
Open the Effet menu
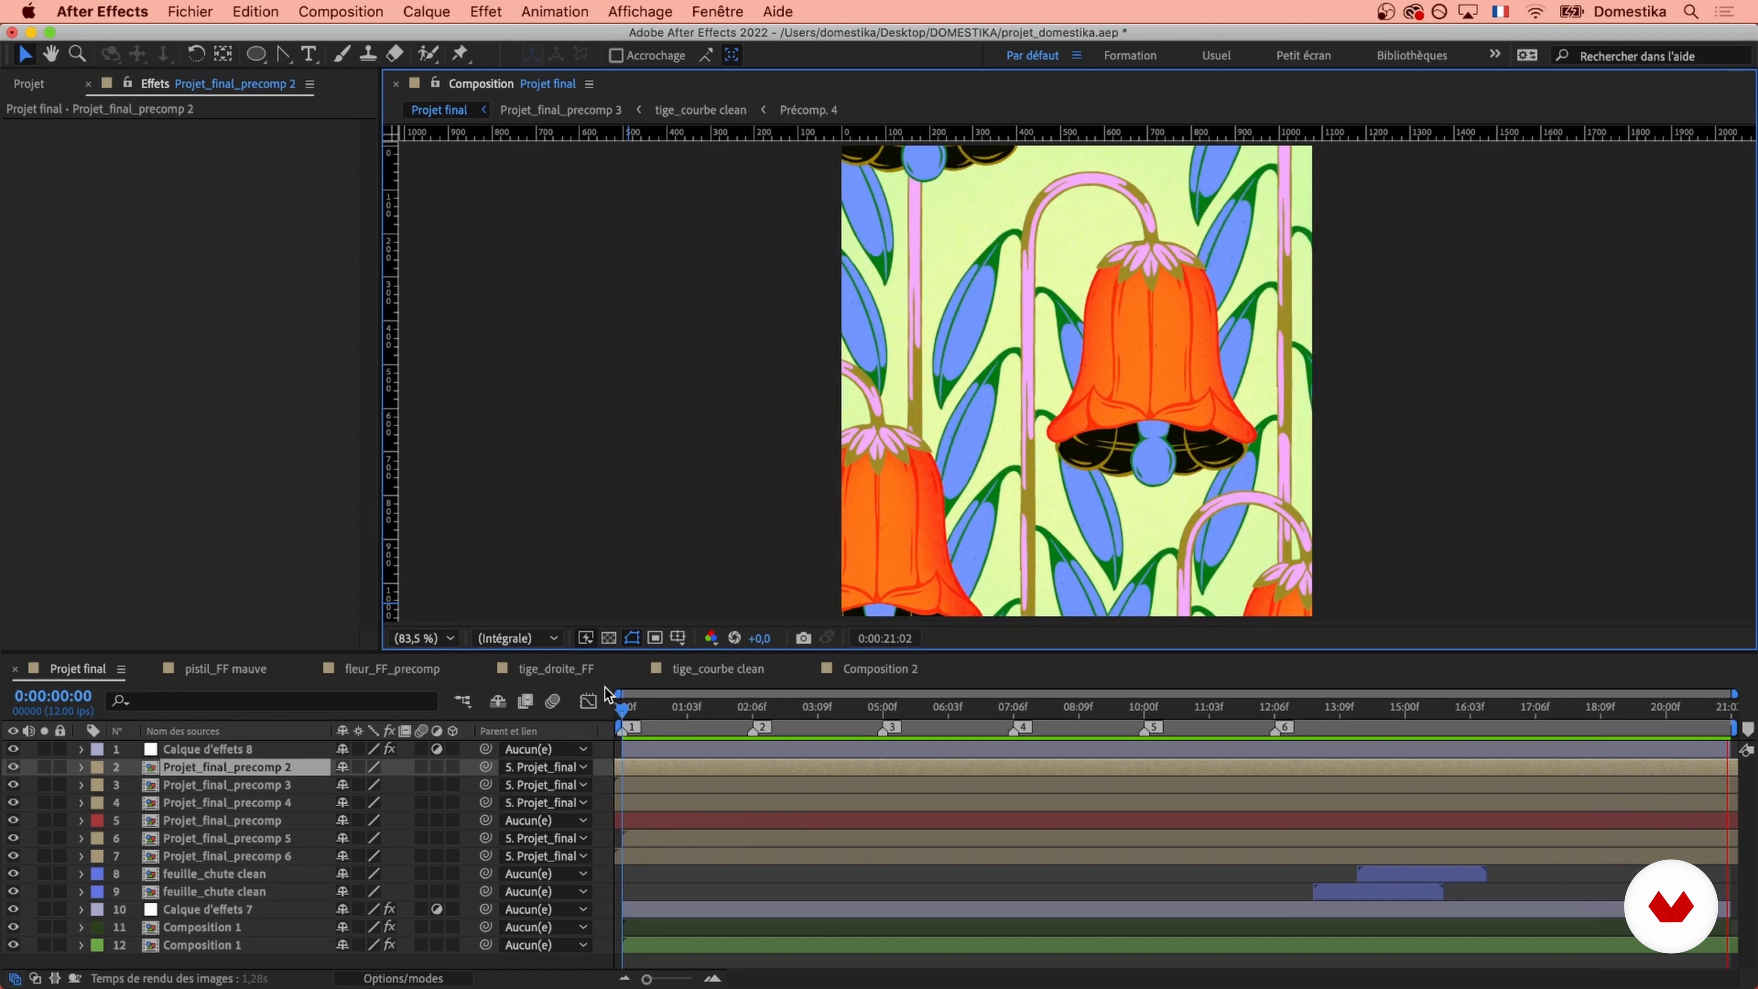click(x=486, y=11)
